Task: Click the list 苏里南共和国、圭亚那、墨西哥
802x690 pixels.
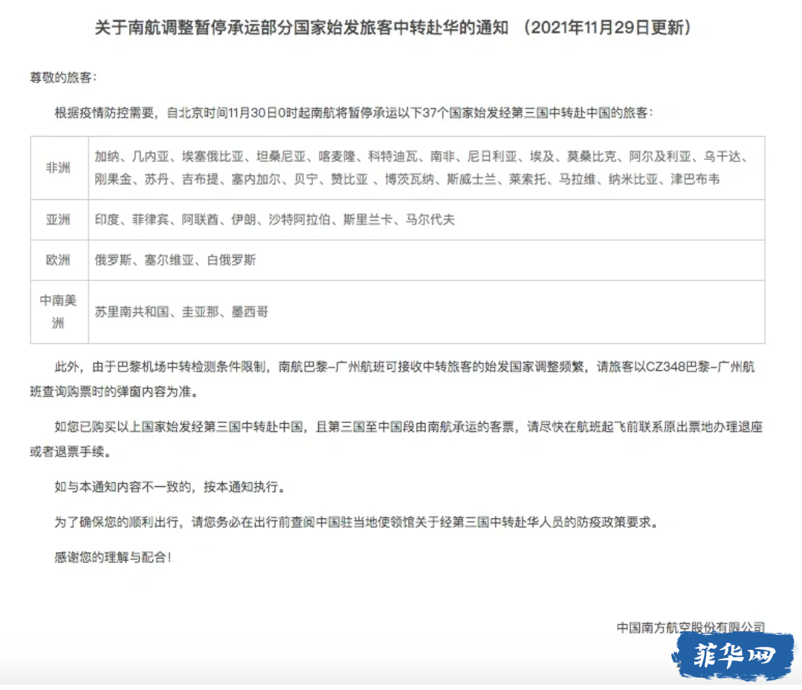Action: point(181,312)
